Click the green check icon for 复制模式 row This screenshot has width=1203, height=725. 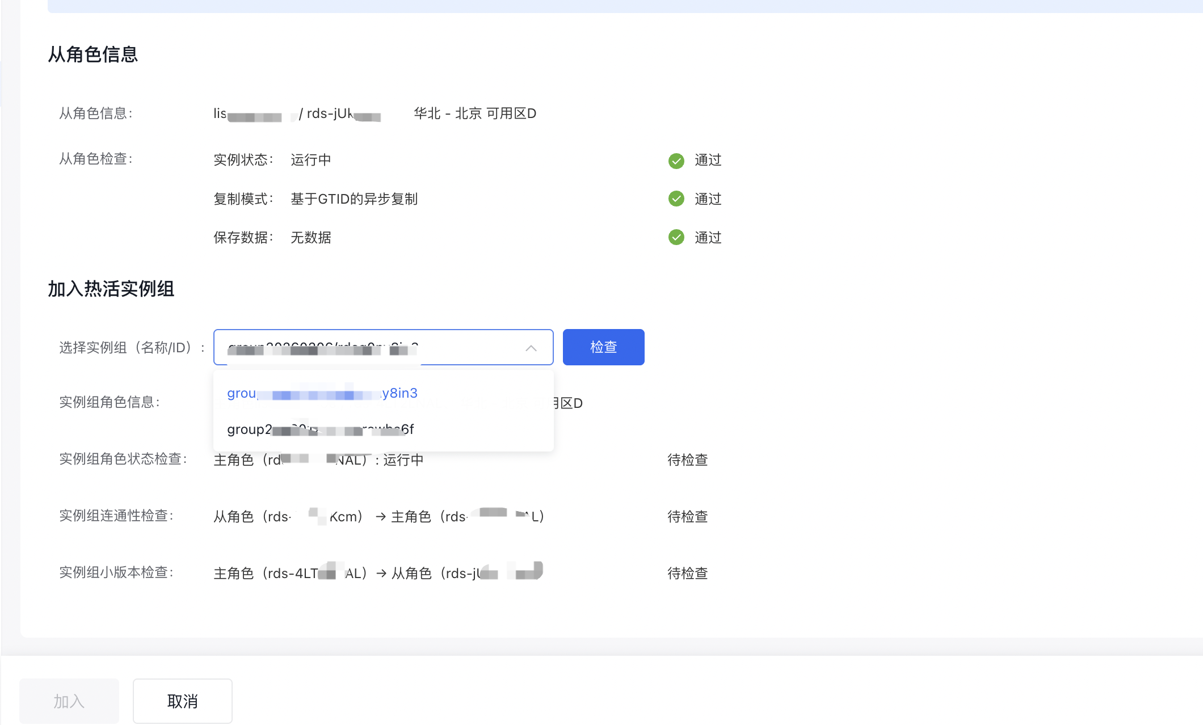point(676,199)
